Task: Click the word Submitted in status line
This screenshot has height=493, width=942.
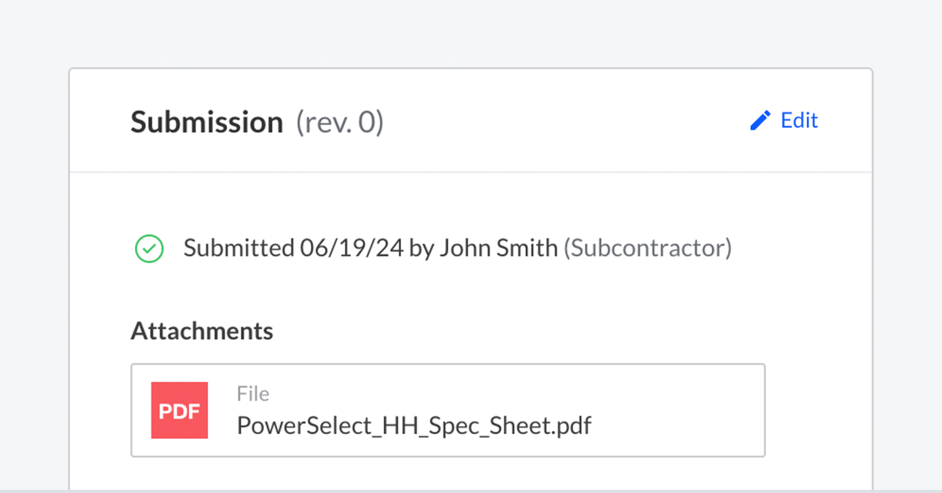Action: pyautogui.click(x=238, y=248)
